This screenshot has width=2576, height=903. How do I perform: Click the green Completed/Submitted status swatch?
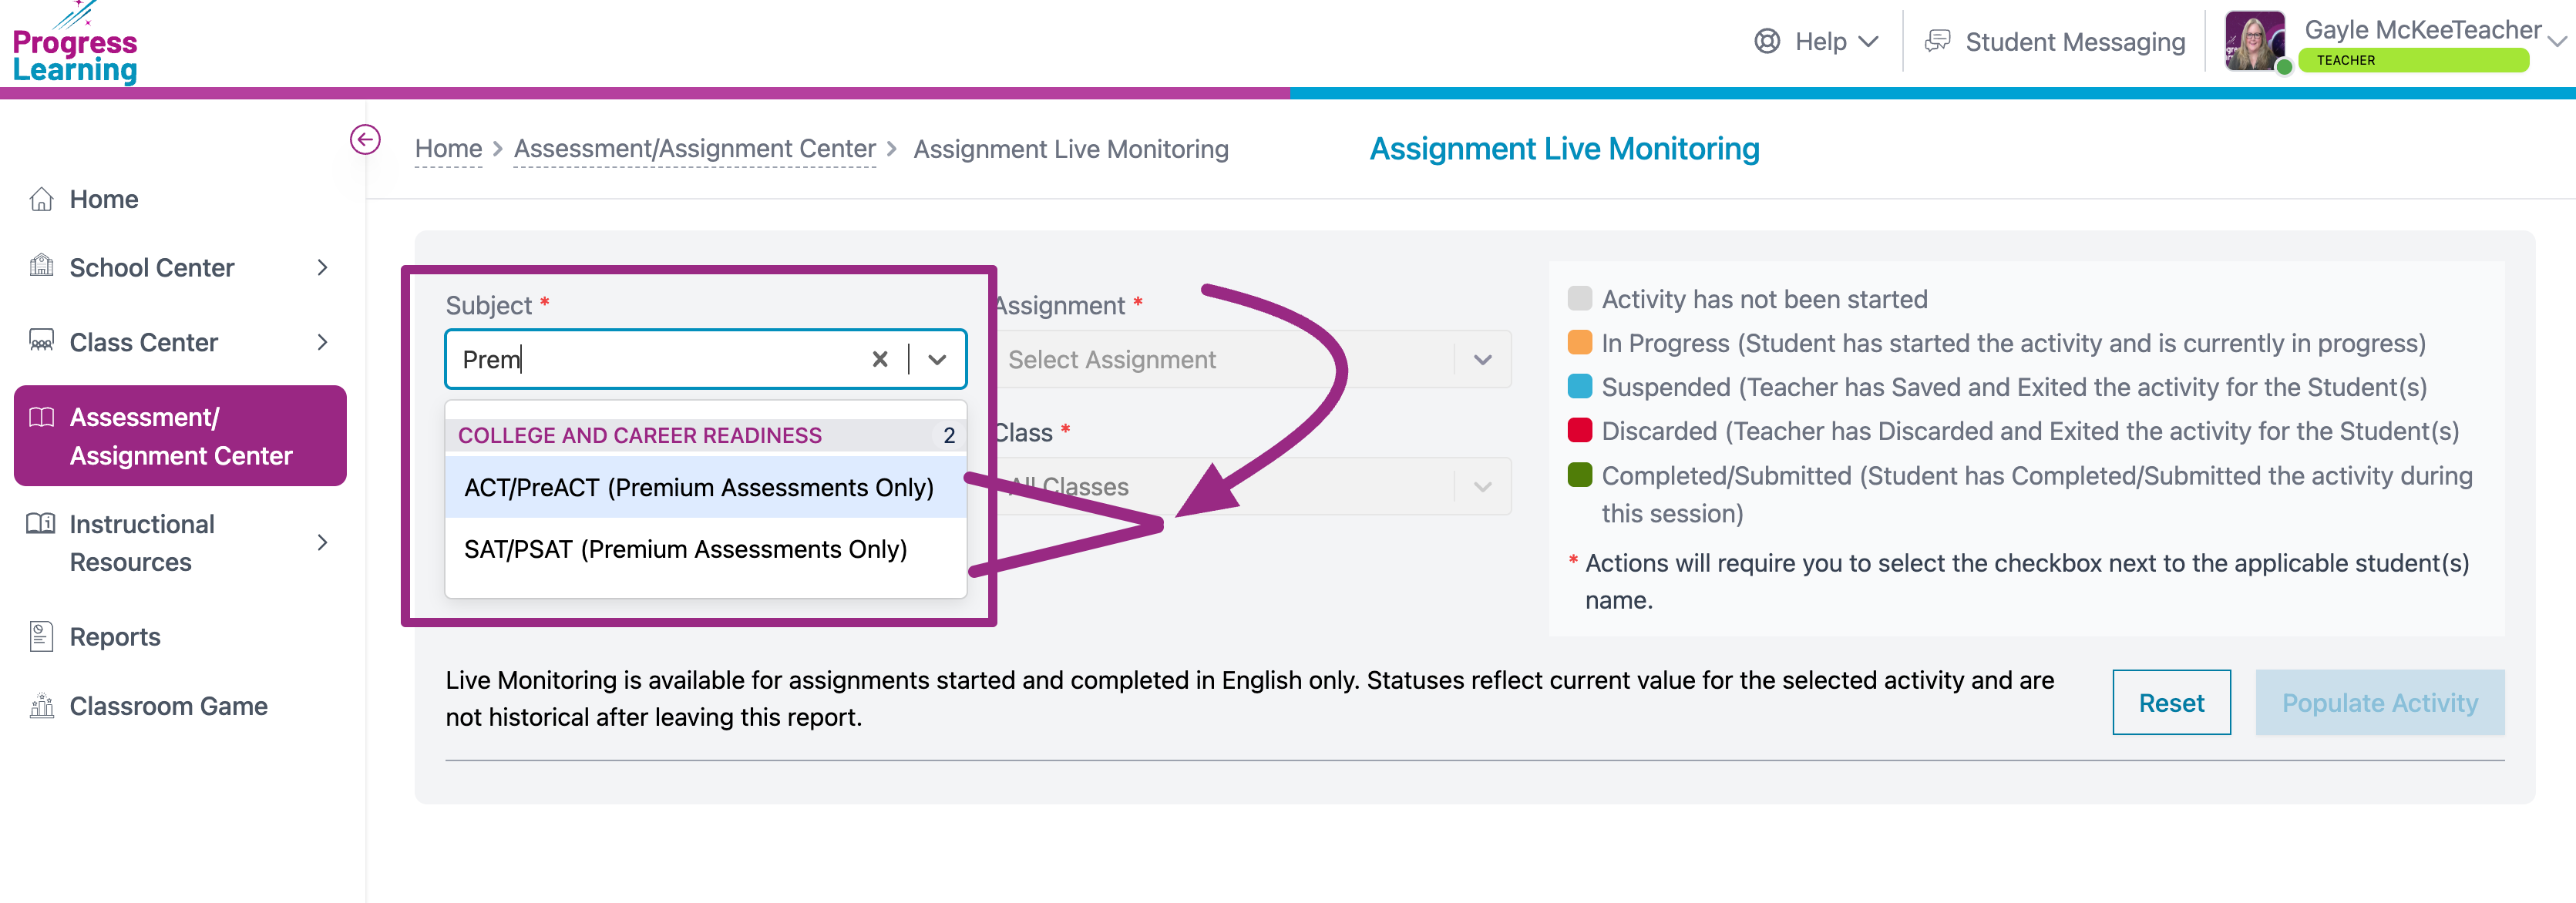tap(1580, 474)
